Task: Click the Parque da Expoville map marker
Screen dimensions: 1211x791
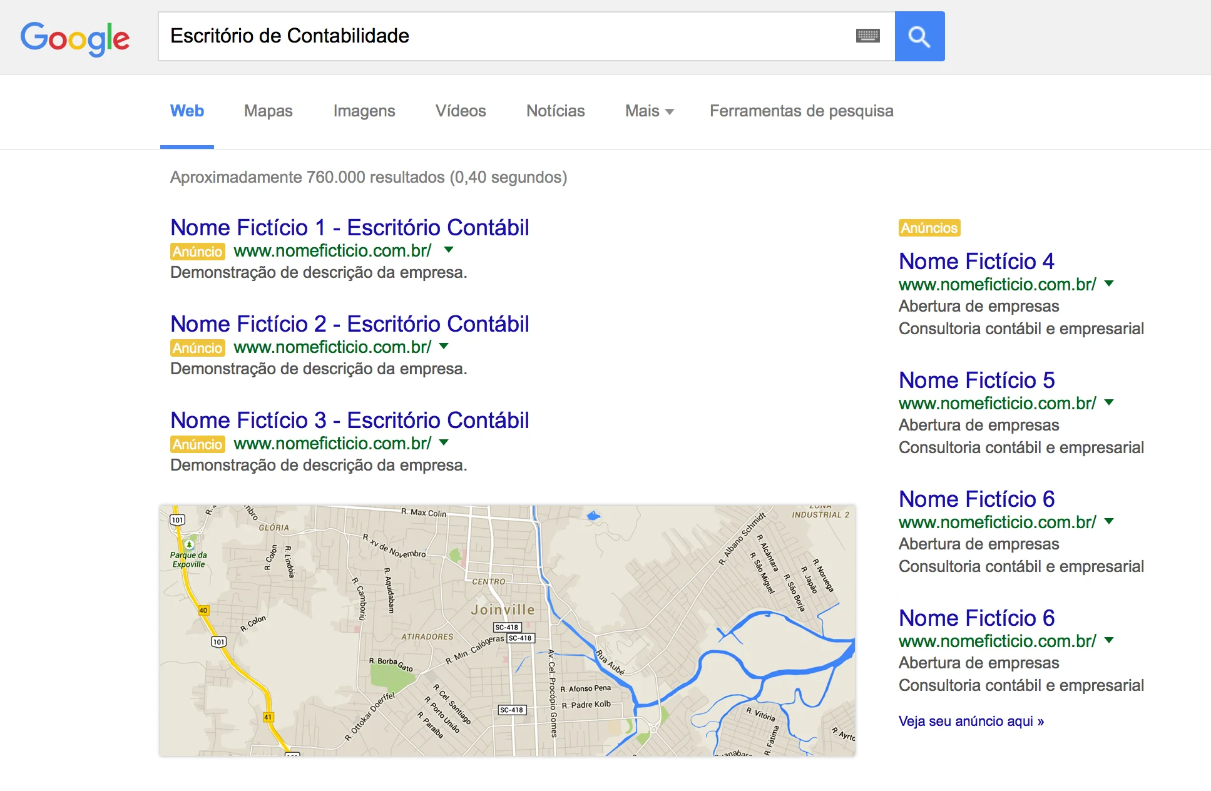Action: click(189, 545)
